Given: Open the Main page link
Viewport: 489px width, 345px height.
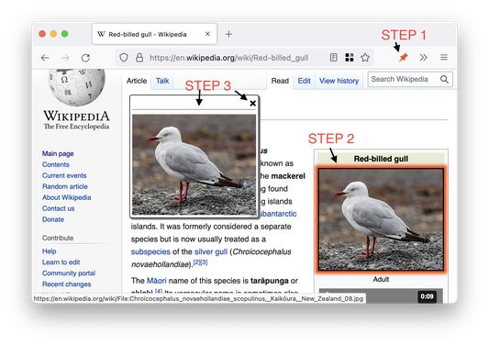Looking at the screenshot, I should (58, 153).
